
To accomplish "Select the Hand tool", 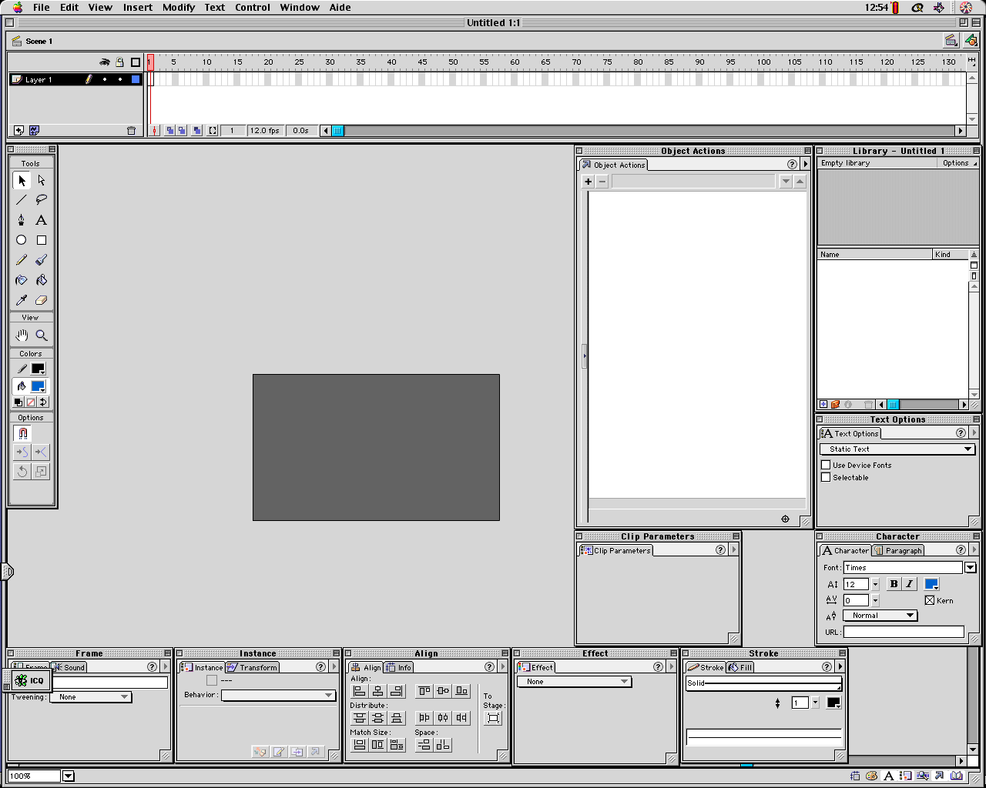I will tap(22, 336).
